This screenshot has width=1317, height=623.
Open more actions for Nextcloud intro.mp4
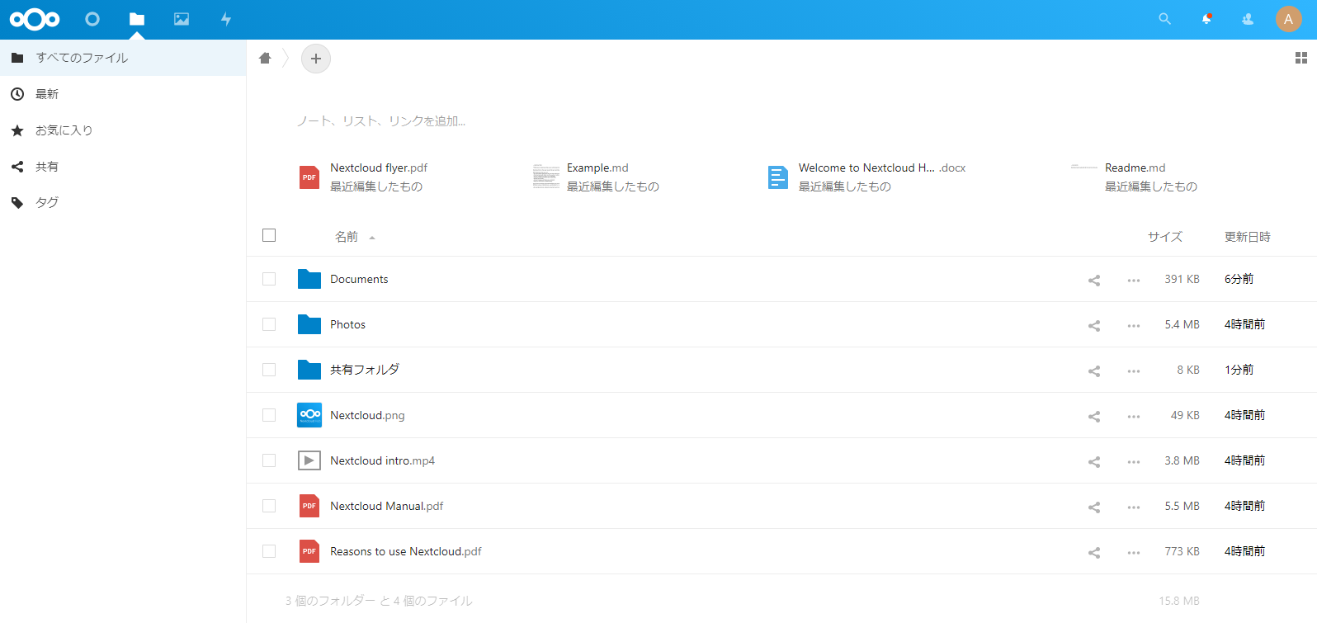(x=1134, y=462)
